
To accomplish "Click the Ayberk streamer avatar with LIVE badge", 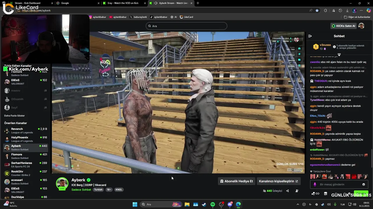I will click(62, 184).
